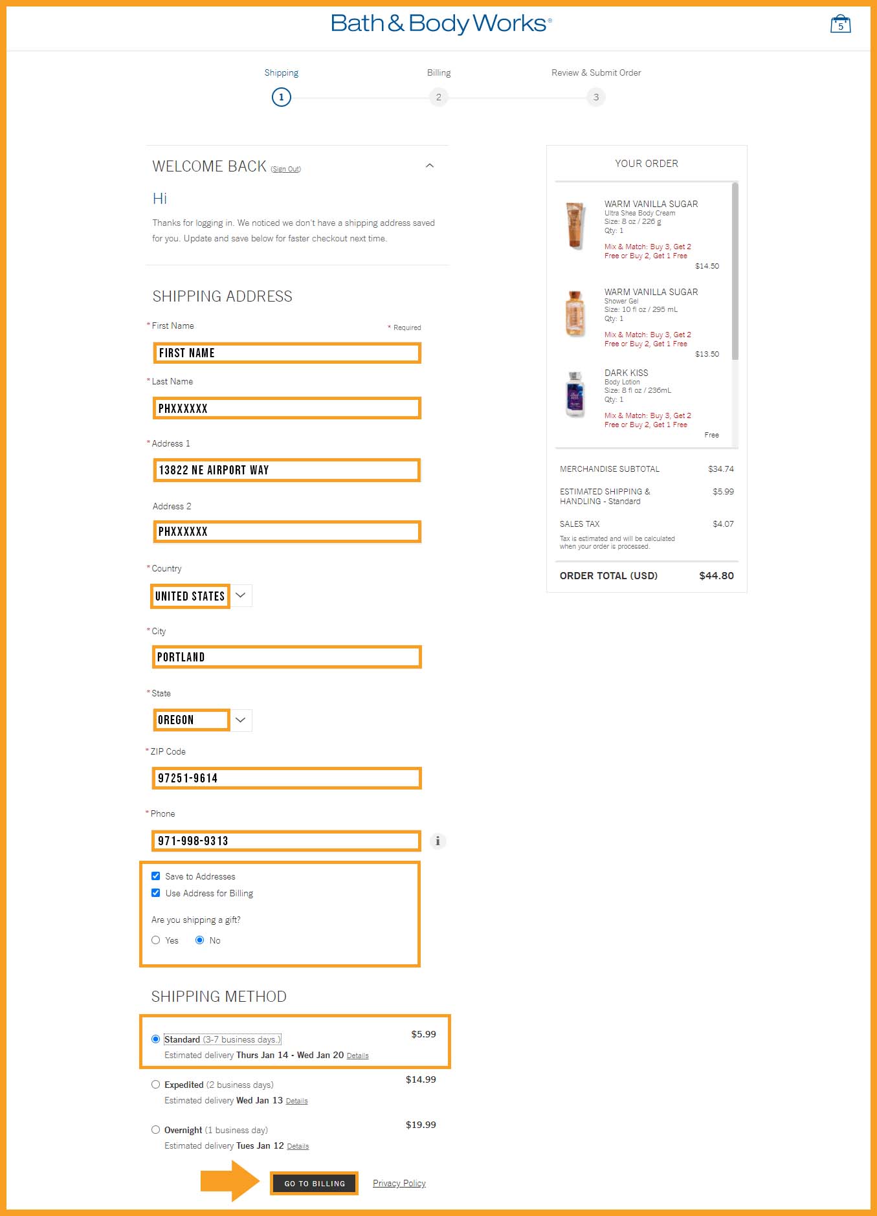Choose Overnight shipping method
The image size is (877, 1216).
point(155,1130)
